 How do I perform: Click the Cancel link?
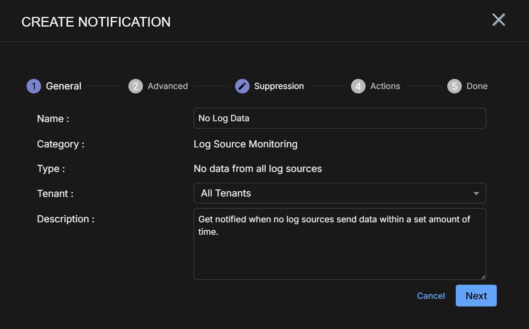pyautogui.click(x=431, y=296)
